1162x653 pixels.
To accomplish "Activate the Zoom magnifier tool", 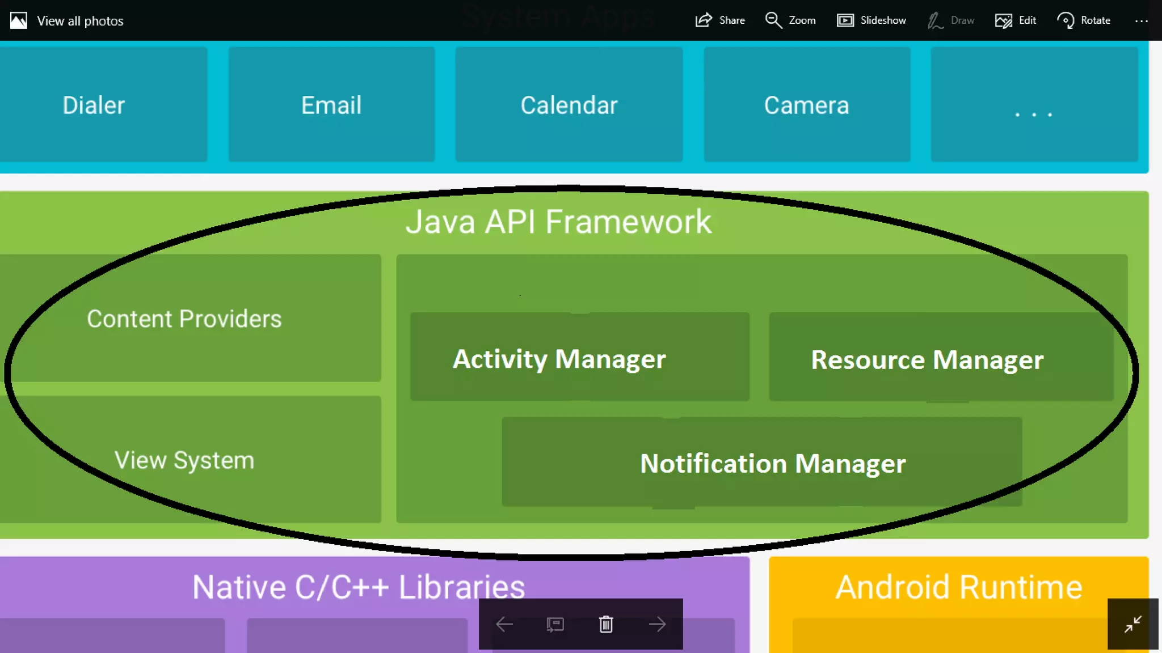I will pos(790,20).
